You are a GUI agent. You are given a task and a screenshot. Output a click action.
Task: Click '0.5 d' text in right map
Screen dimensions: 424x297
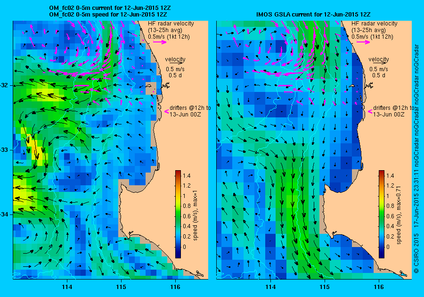click(x=379, y=75)
